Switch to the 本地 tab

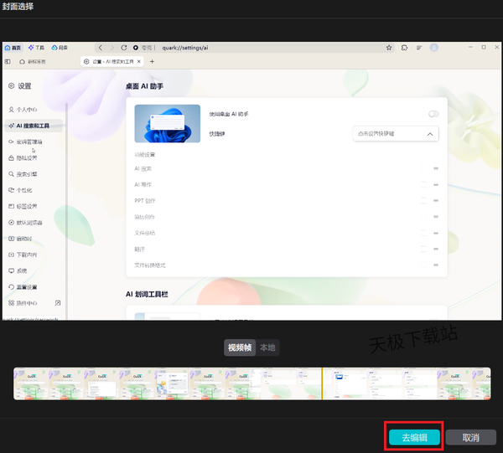pos(267,347)
